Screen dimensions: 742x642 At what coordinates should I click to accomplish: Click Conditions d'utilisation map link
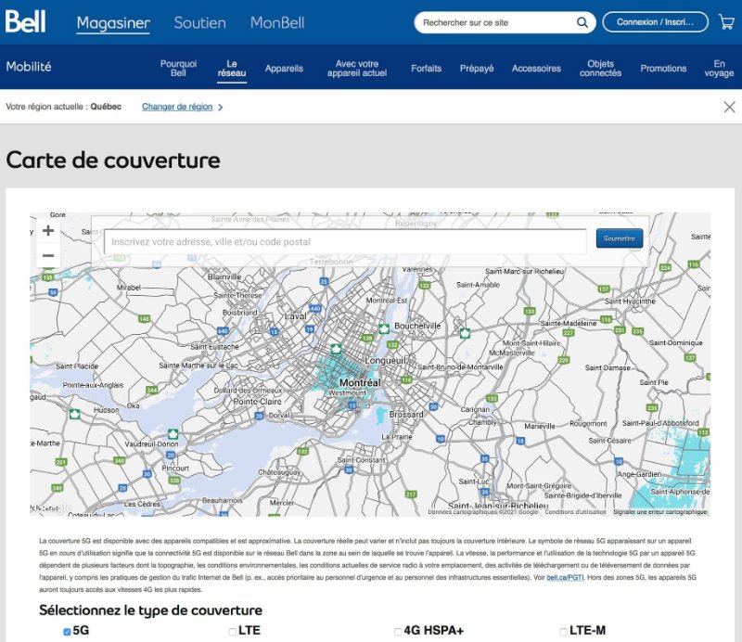pos(575,512)
